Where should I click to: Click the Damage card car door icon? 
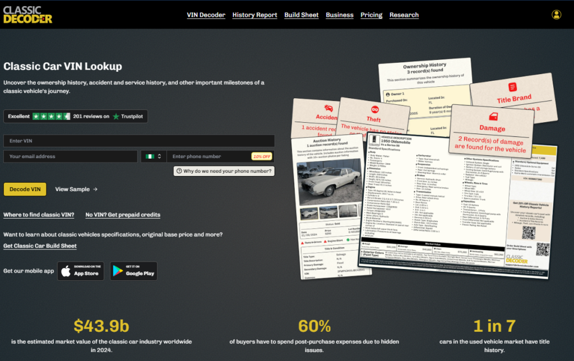(x=493, y=117)
